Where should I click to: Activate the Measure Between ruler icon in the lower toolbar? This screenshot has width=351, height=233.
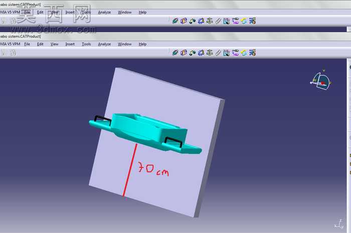(218, 53)
